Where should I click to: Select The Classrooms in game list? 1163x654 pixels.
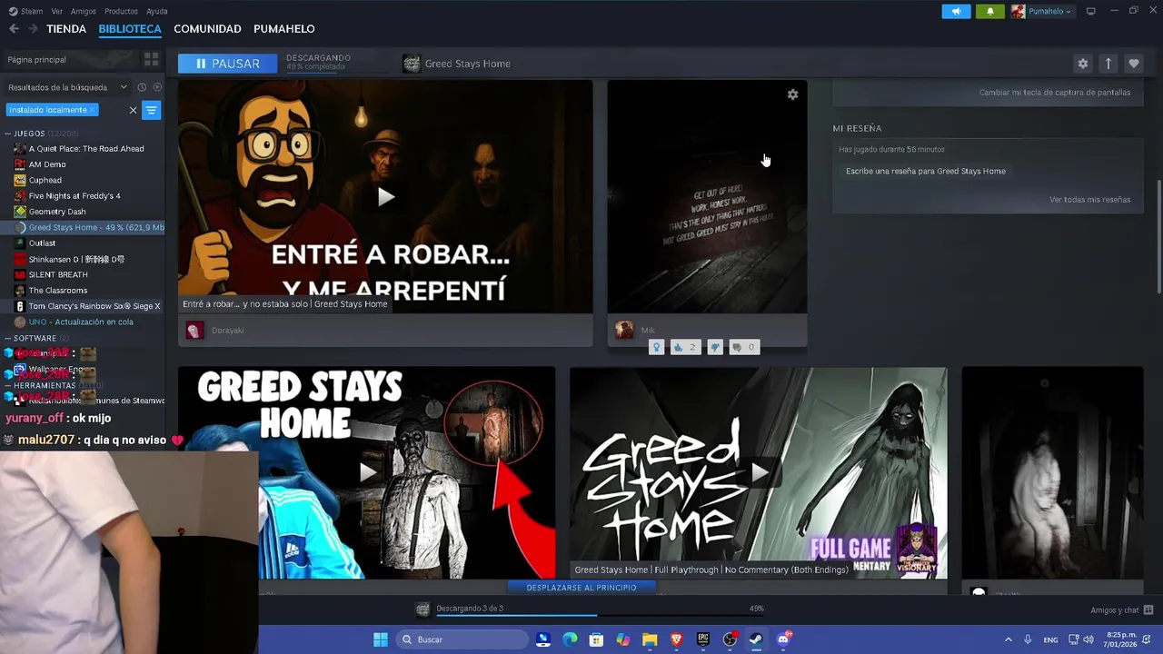[x=58, y=291]
